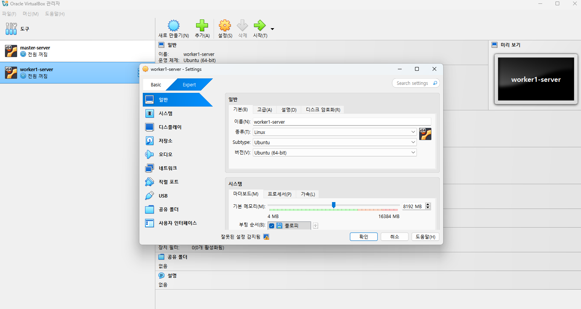
Task: Close the worker1-server Settings dialog
Action: point(434,69)
